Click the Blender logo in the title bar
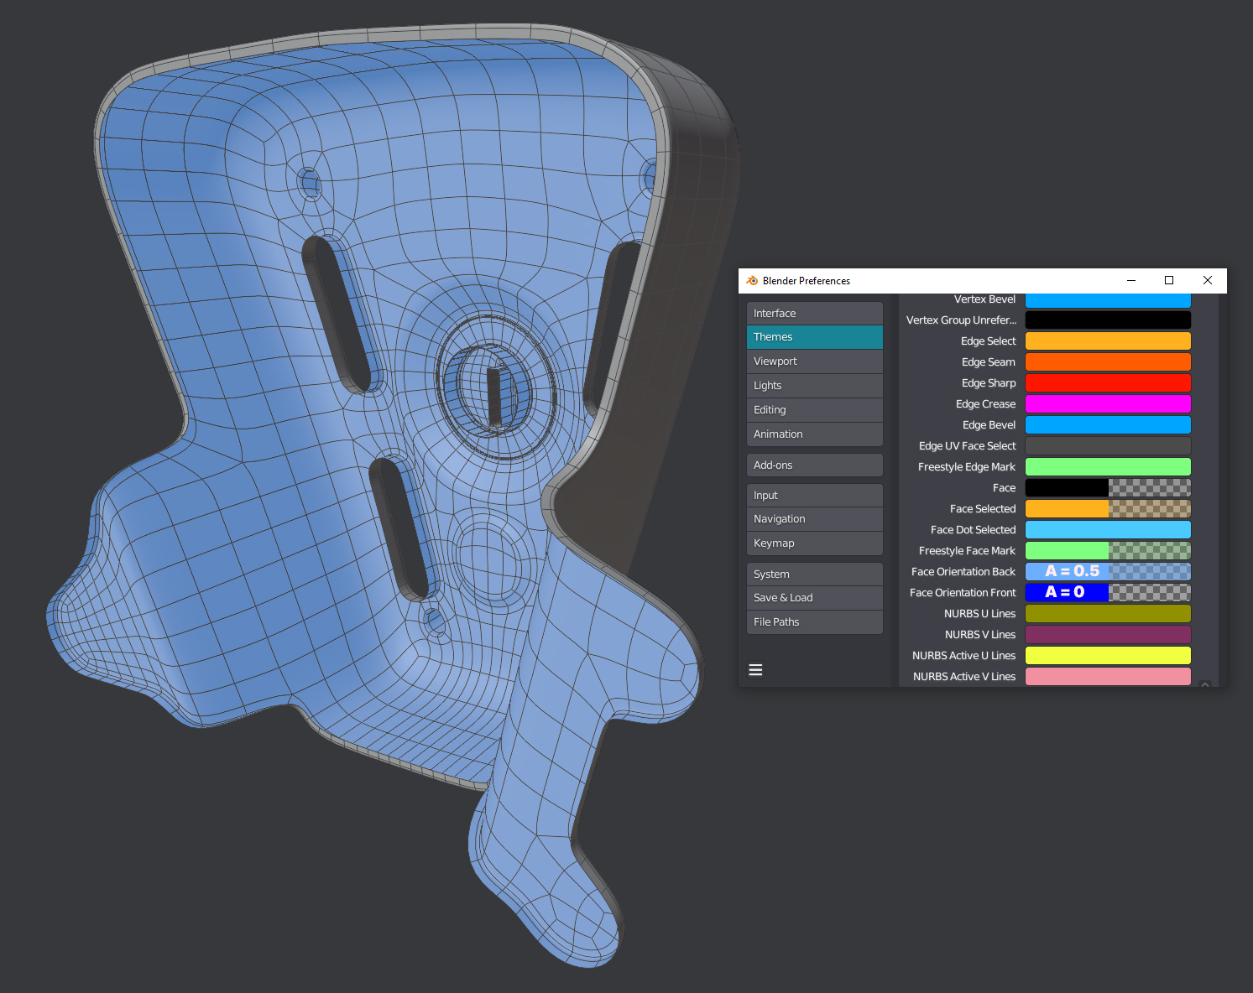Viewport: 1253px width, 993px height. 750,280
